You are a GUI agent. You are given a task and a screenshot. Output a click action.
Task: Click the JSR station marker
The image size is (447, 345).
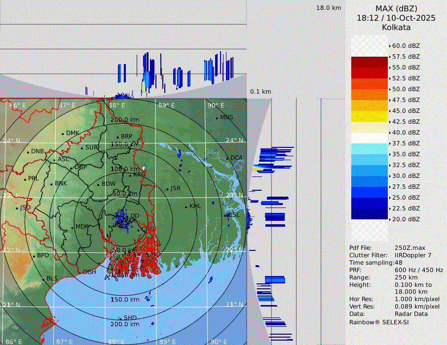(167, 189)
